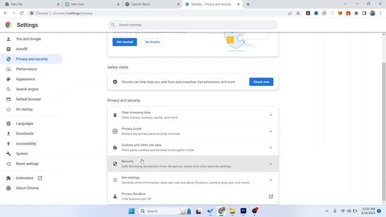Click the Reset settings history icon

8,163
